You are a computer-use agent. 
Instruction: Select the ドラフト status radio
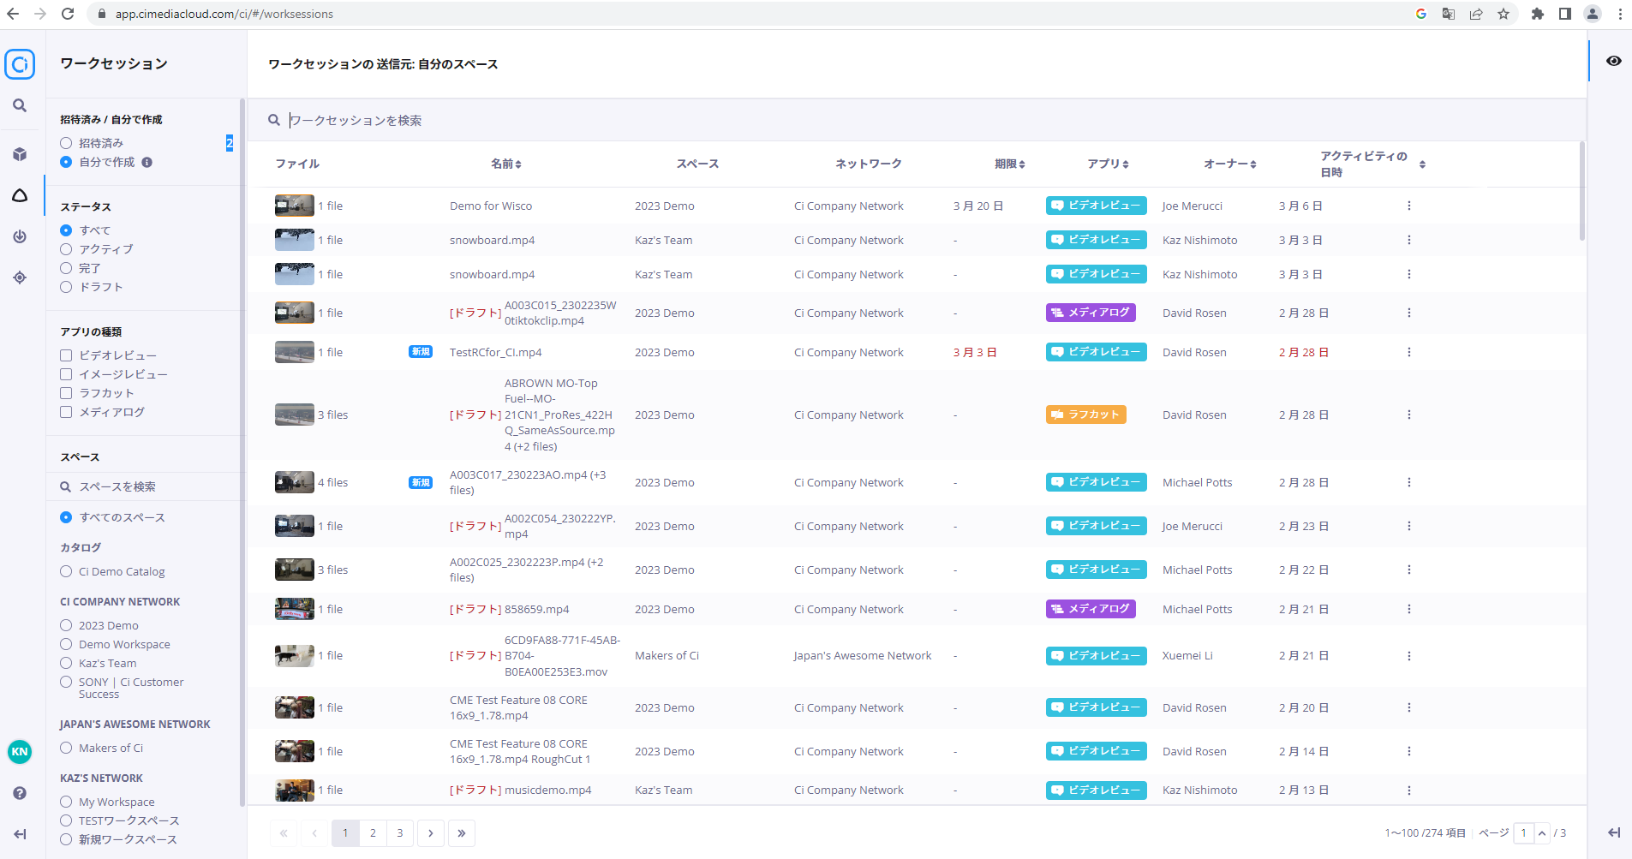pos(66,287)
